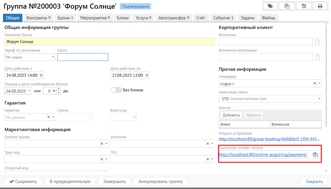Viewport: 331px width, 189px height.
Task: Click the history icon button in header
Action: 304,6
